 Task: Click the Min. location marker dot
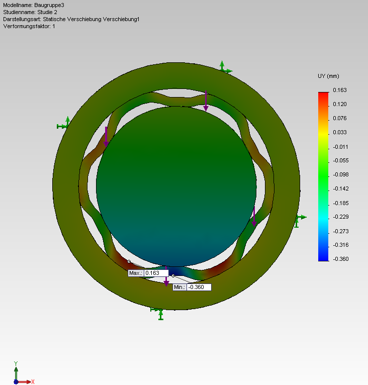pyautogui.click(x=173, y=276)
